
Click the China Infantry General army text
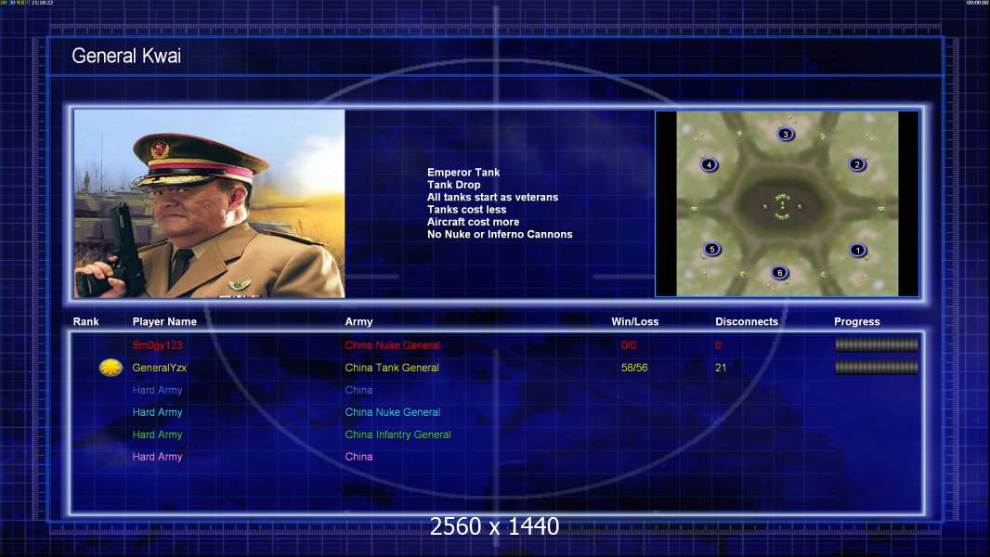point(397,434)
